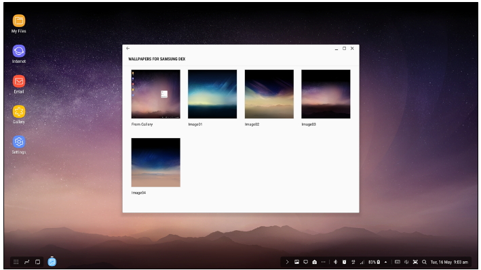The height and width of the screenshot is (270, 481).
Task: Click the screen capture icon in taskbar
Action: (415, 262)
